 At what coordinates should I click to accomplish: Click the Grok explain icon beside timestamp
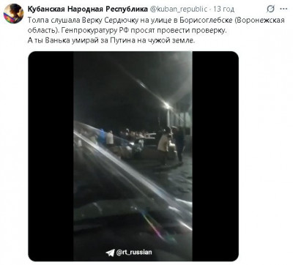click(x=270, y=9)
